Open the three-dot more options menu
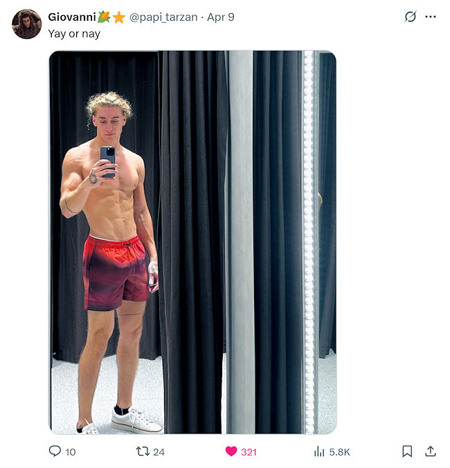450x468 pixels. coord(431,17)
